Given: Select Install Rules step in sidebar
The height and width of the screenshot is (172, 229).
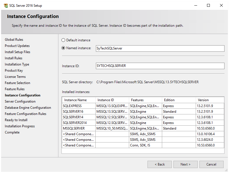Looking at the screenshot, I should [x=14, y=58].
